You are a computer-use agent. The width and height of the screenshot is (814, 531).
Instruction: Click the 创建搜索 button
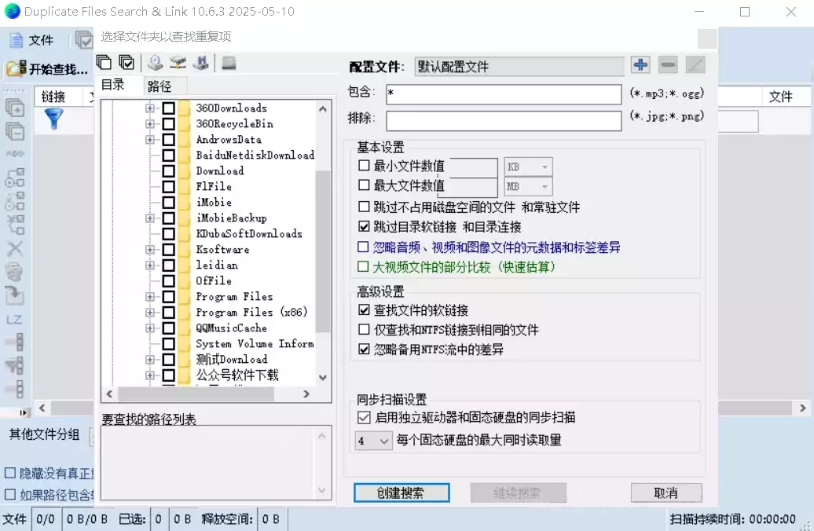(x=401, y=493)
